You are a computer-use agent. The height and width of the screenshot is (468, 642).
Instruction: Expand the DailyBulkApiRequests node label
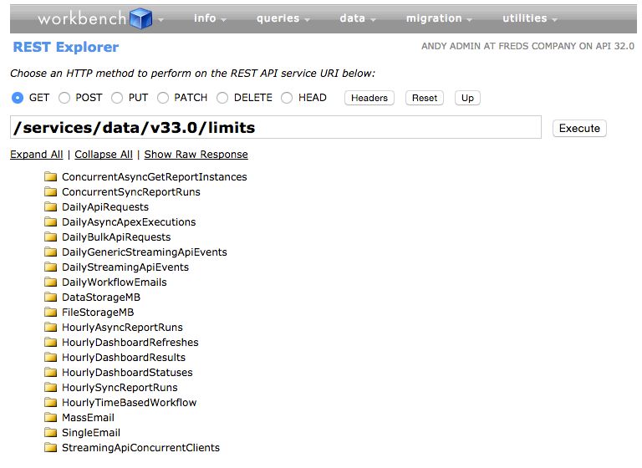coord(116,237)
